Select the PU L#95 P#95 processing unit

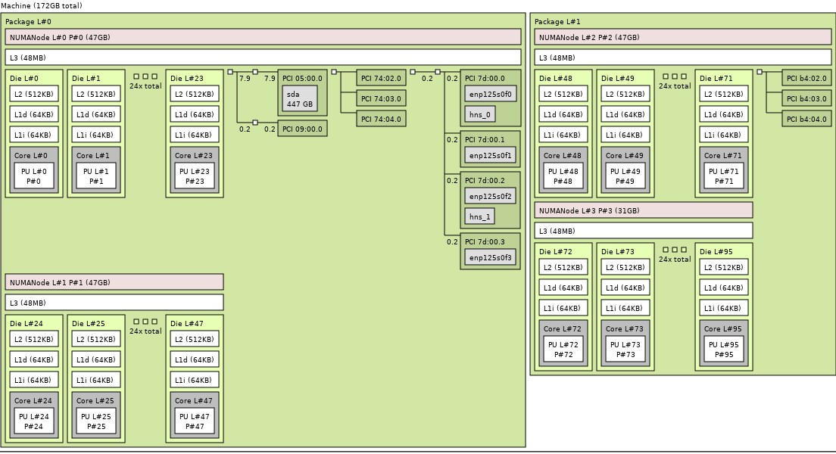click(724, 350)
